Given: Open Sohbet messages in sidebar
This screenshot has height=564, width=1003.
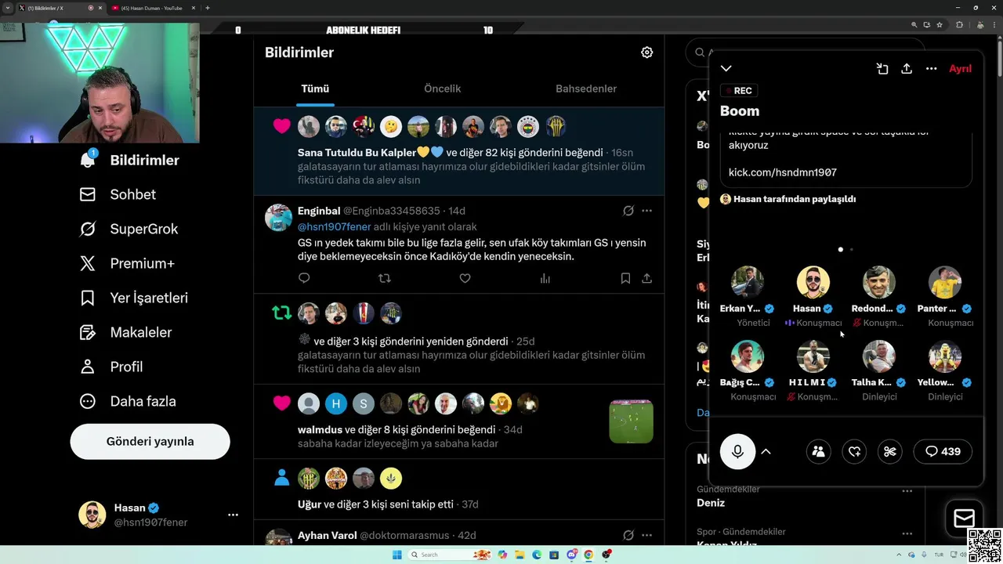Looking at the screenshot, I should pyautogui.click(x=118, y=194).
